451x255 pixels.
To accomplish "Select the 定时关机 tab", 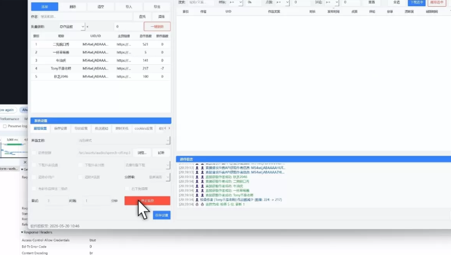I will point(122,128).
